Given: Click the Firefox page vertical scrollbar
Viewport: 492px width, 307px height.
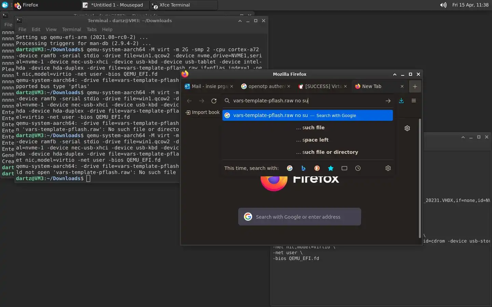Looking at the screenshot, I should [420, 178].
